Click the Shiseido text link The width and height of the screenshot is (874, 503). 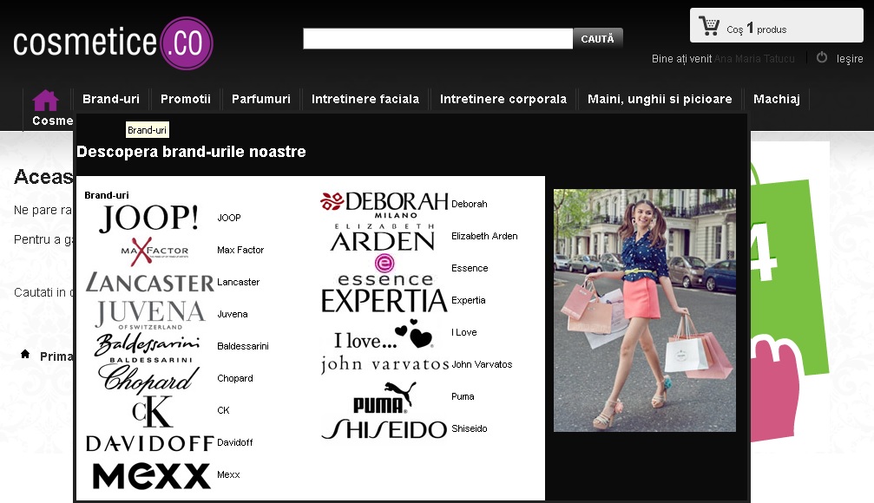(x=470, y=429)
